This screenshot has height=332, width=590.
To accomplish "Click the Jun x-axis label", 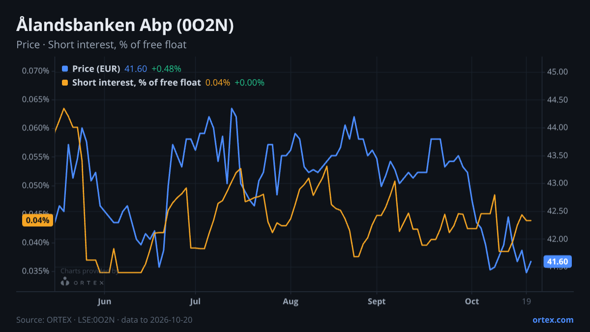I will (105, 301).
